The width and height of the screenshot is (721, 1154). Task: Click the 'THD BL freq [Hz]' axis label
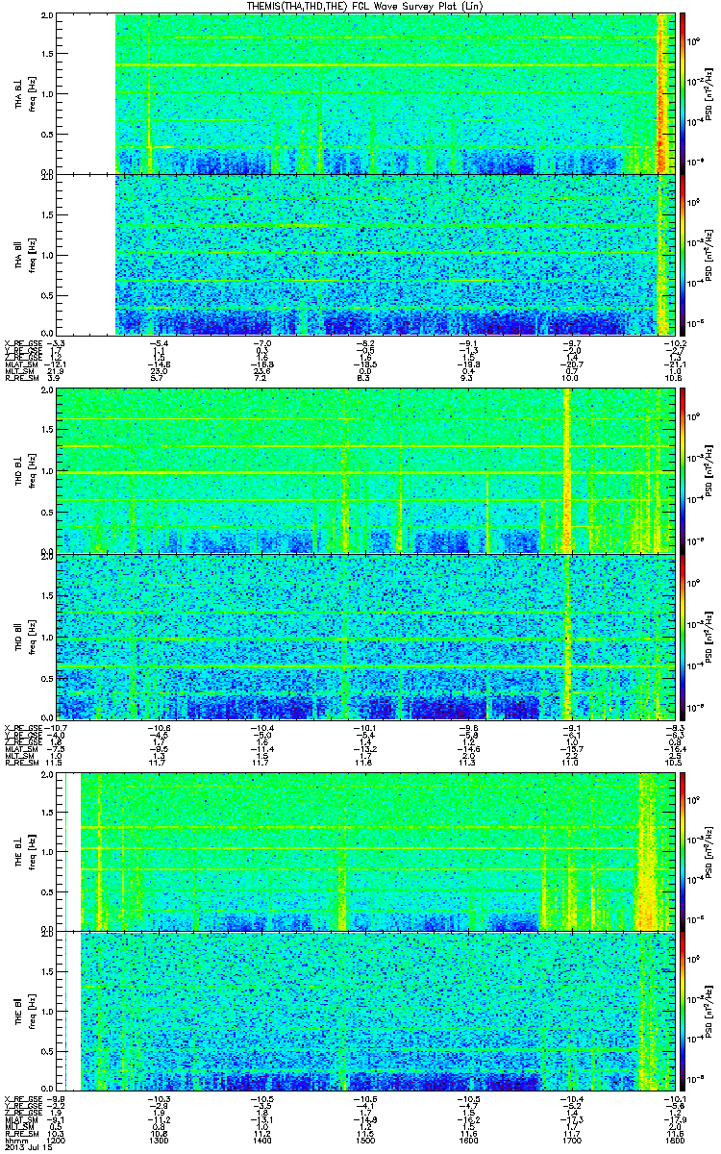pyautogui.click(x=24, y=469)
